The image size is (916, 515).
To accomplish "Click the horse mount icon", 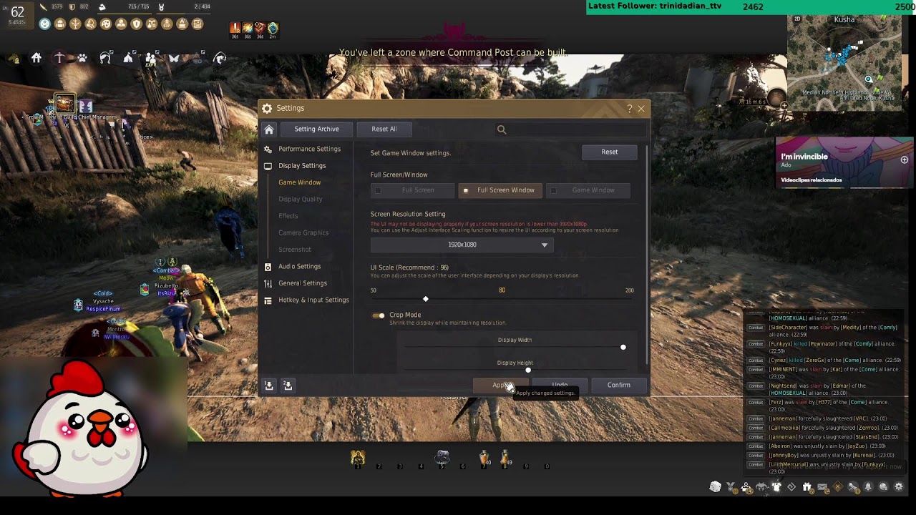I will (14, 59).
